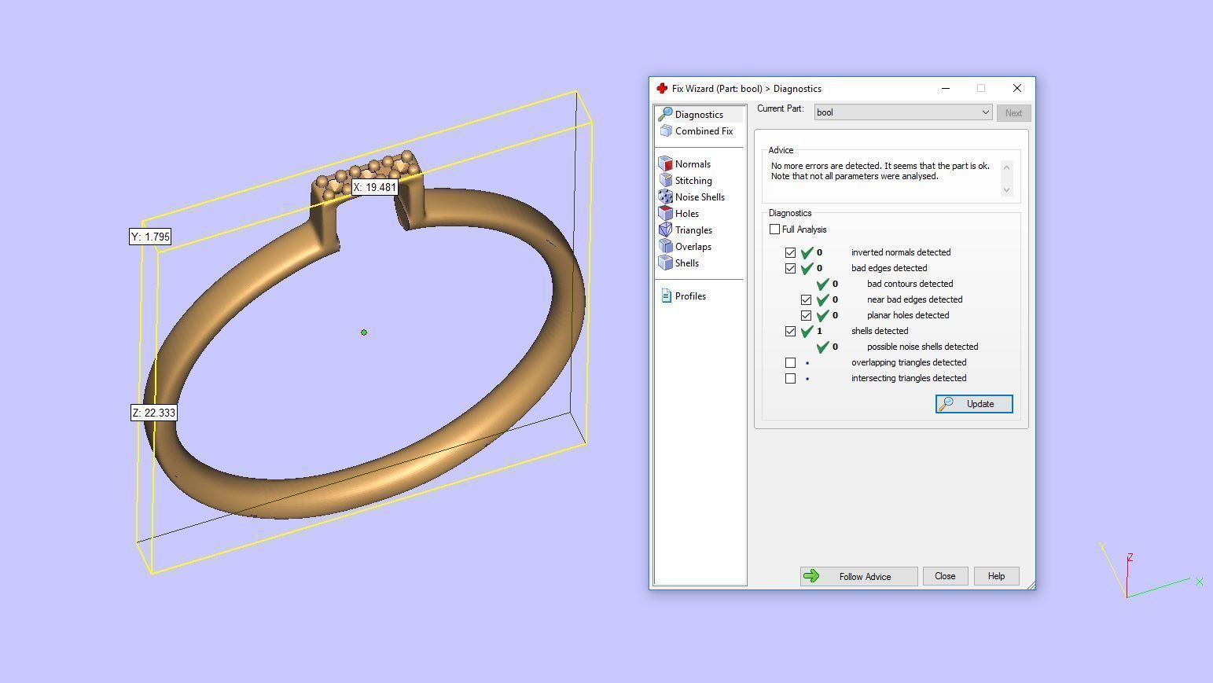Uncheck shells detected checkbox

[x=790, y=331]
